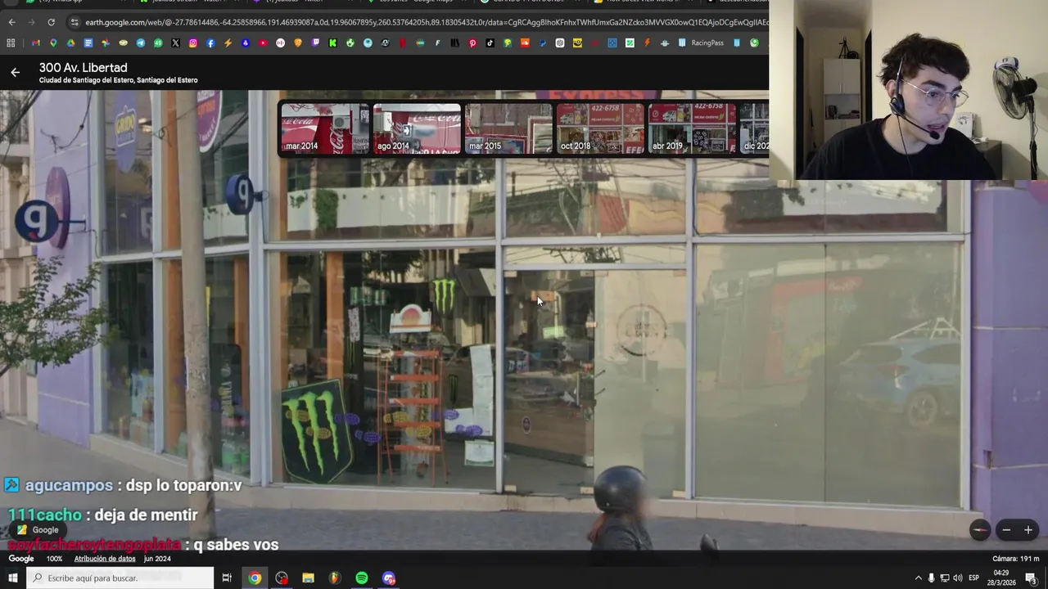1048x589 pixels.
Task: Expand the hidden system tray icons
Action: pyautogui.click(x=918, y=578)
